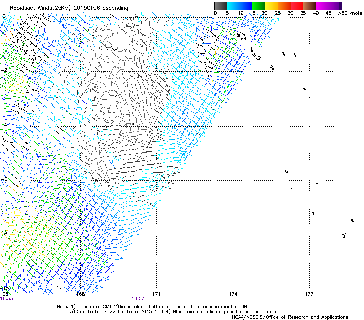Click the brown 35-40 knots legend segment
364x320 pixels.
(x=310, y=6)
